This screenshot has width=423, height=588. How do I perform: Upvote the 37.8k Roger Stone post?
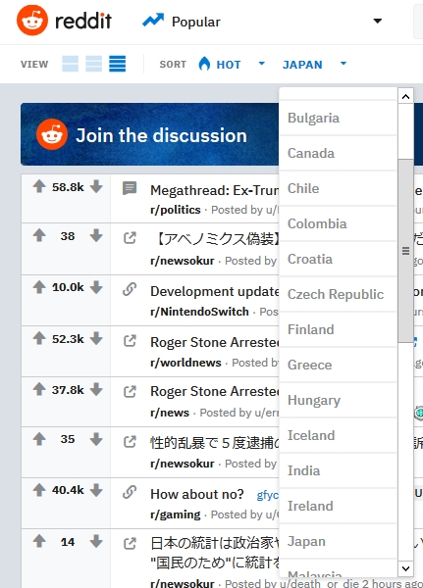tap(39, 389)
